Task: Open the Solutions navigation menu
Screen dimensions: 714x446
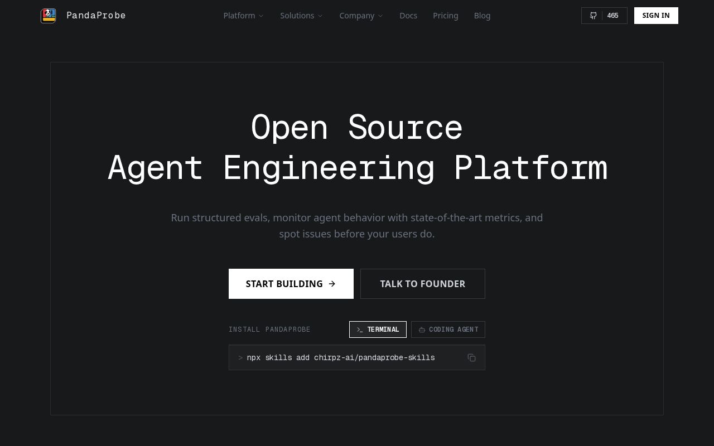Action: (x=302, y=16)
